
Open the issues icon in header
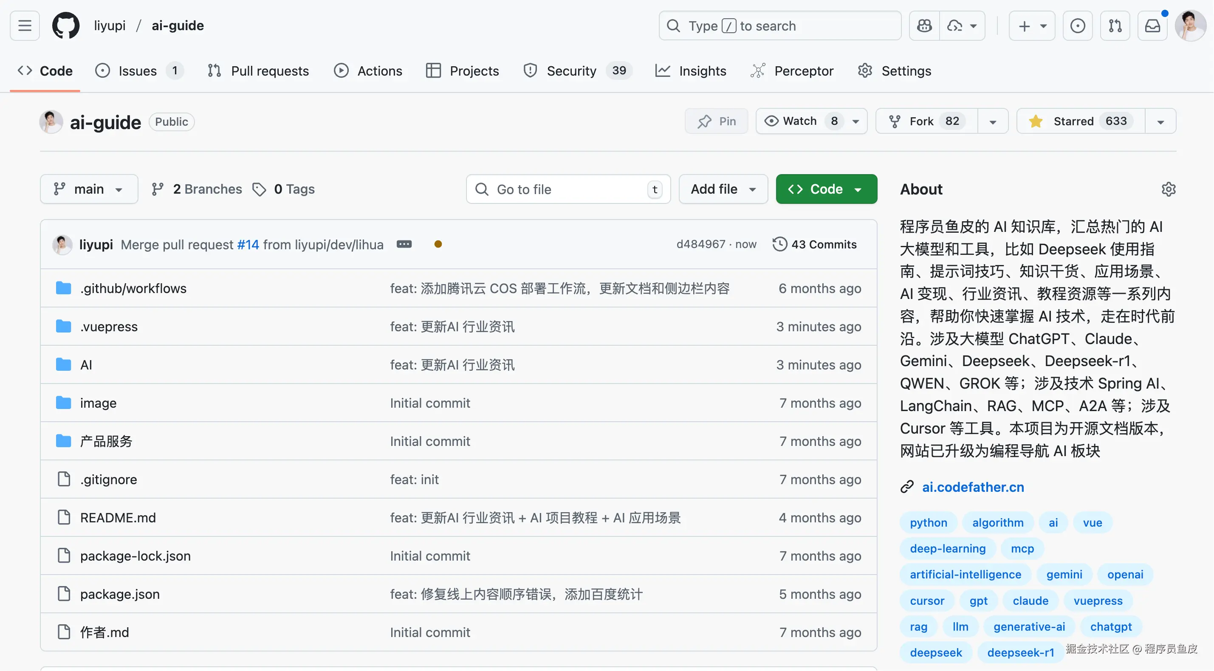pyautogui.click(x=1077, y=25)
